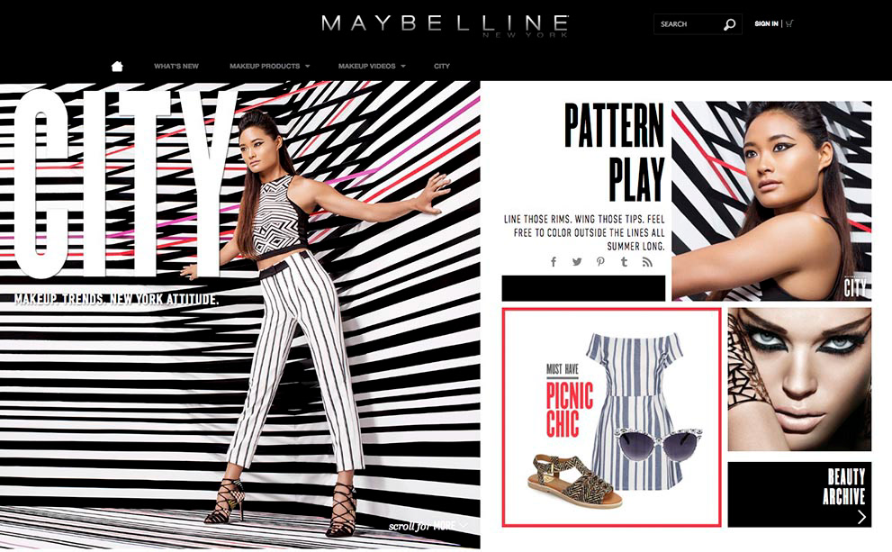Click the home icon in navigation bar

click(117, 66)
